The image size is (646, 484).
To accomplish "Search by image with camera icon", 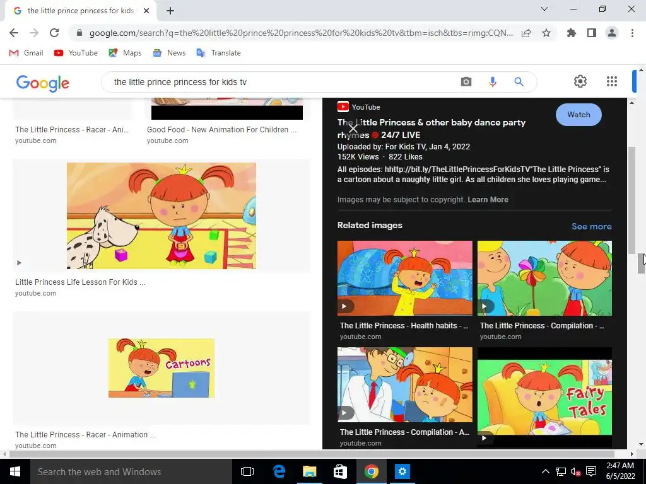I will [x=466, y=82].
